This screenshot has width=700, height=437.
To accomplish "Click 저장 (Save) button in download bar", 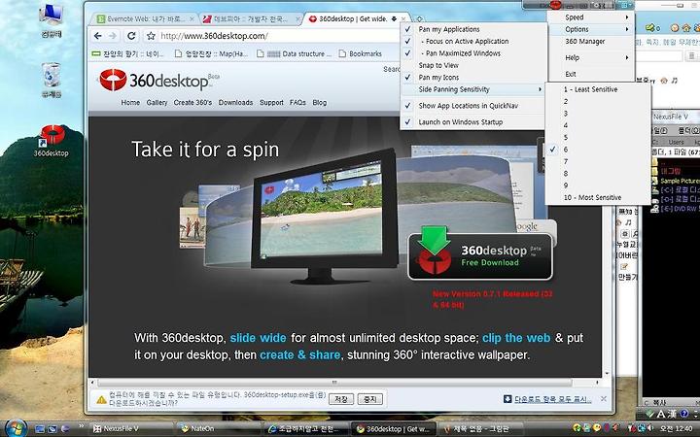I will click(x=341, y=399).
